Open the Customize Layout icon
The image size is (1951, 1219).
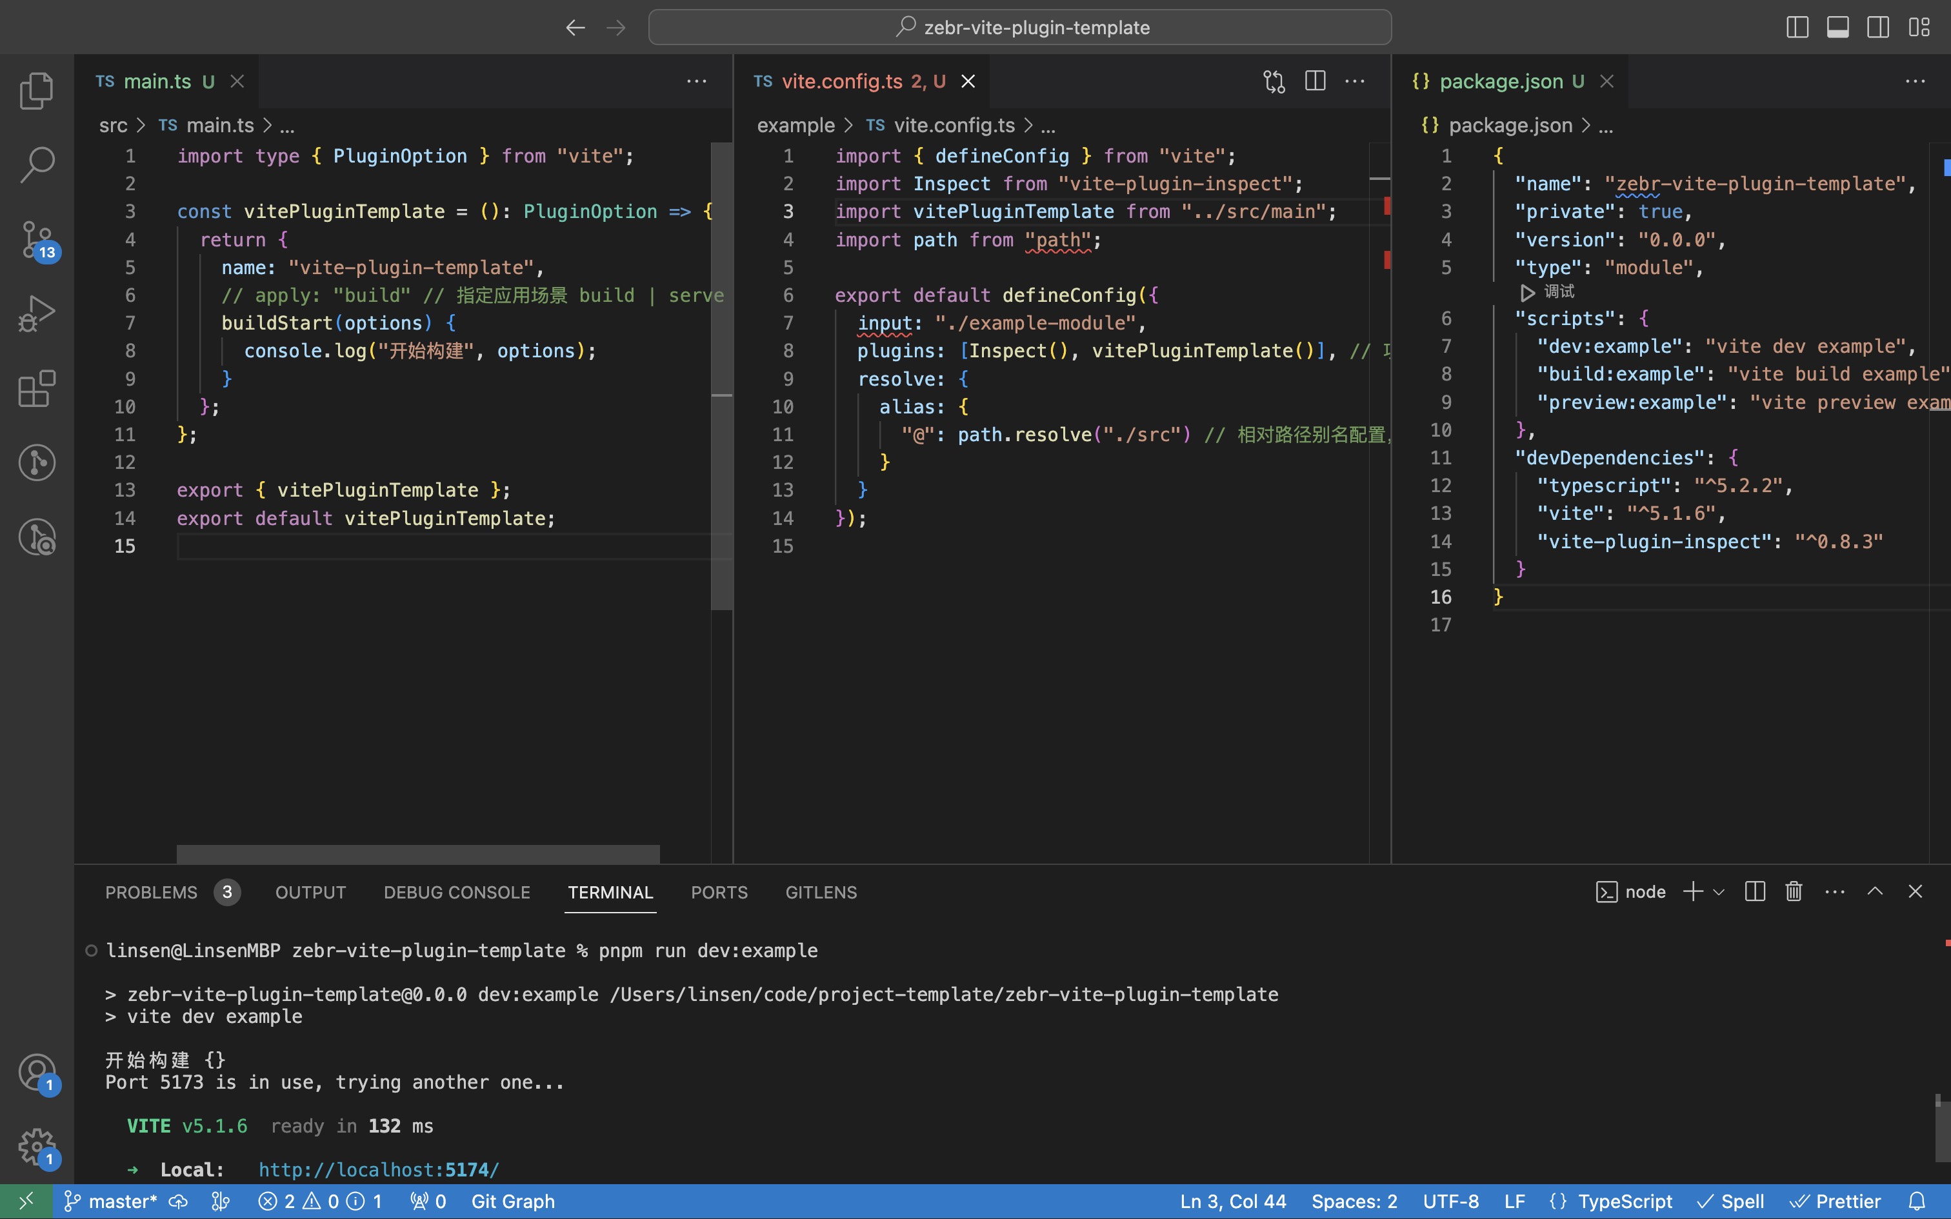(x=1919, y=27)
